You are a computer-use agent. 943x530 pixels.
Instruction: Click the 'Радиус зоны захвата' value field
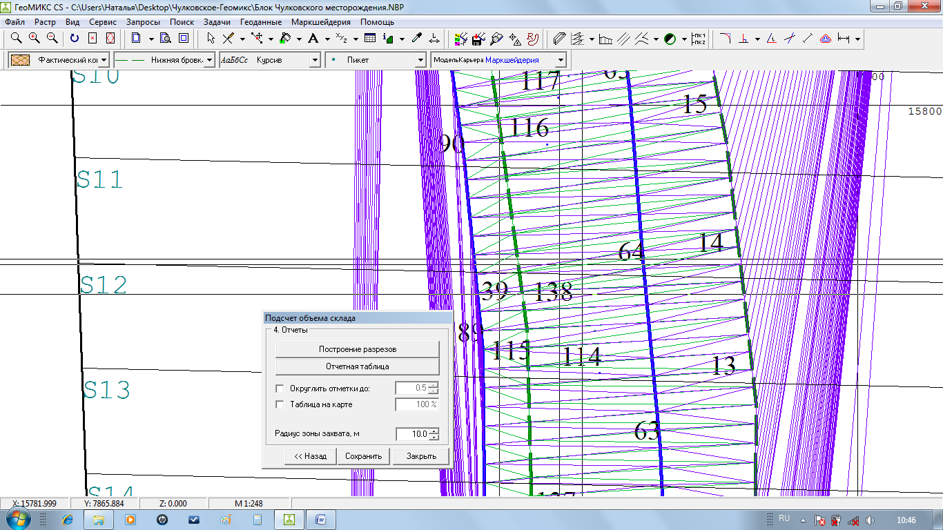tap(412, 434)
